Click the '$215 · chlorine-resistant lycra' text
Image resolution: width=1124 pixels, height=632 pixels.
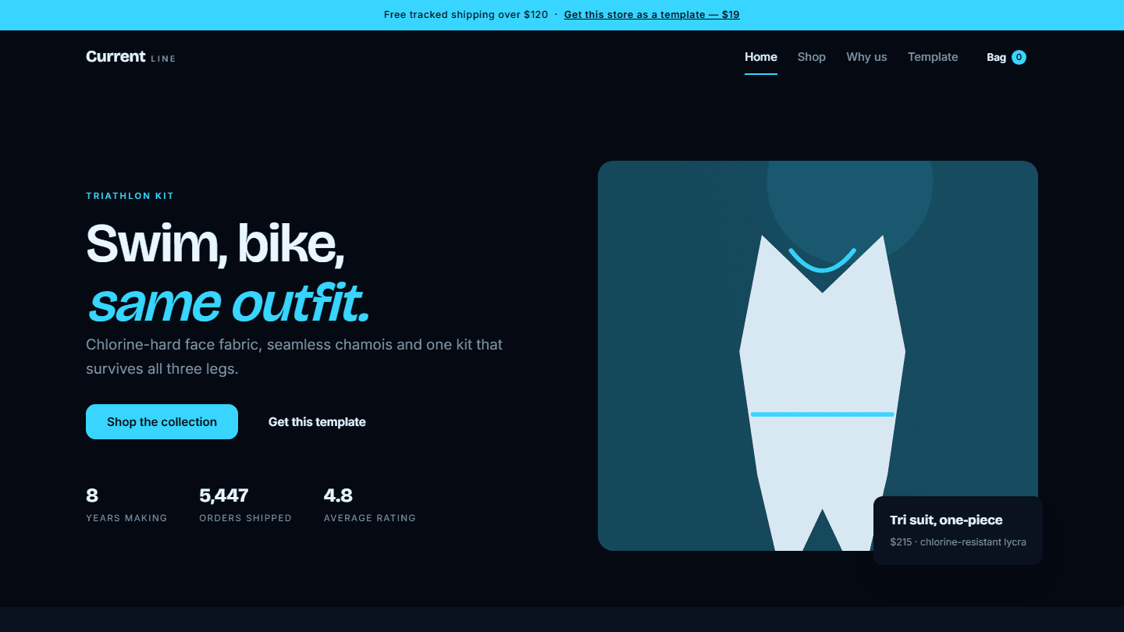click(x=958, y=541)
